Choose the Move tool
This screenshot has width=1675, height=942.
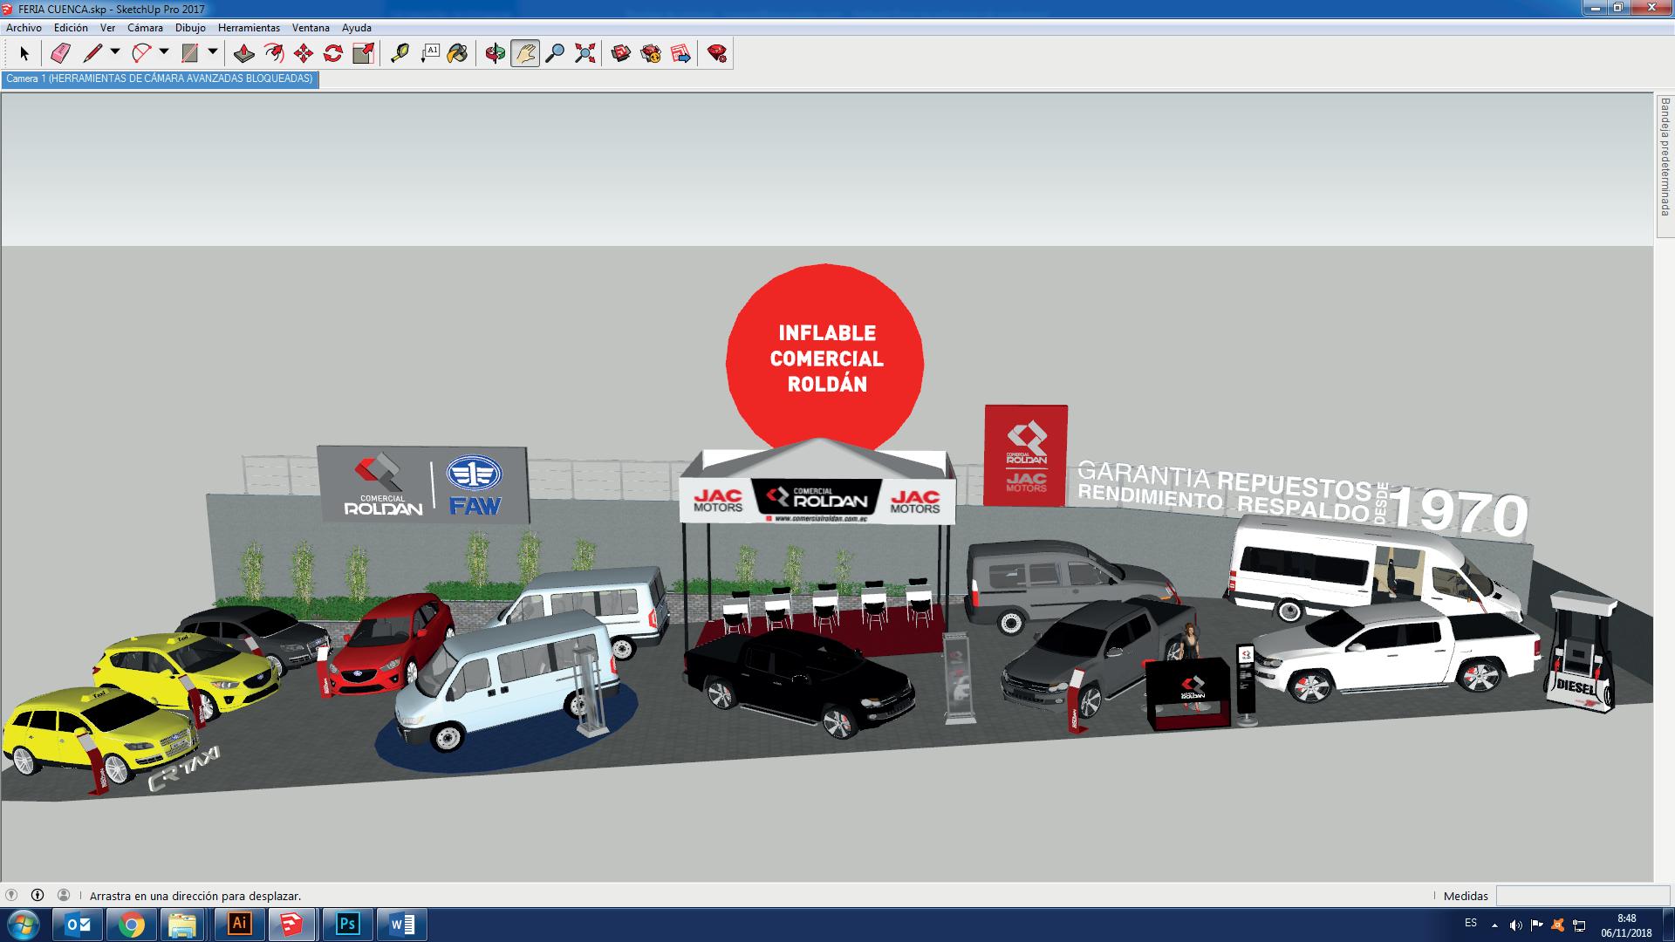[x=304, y=54]
